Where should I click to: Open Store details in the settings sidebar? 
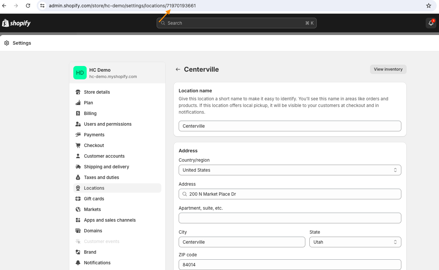97,92
